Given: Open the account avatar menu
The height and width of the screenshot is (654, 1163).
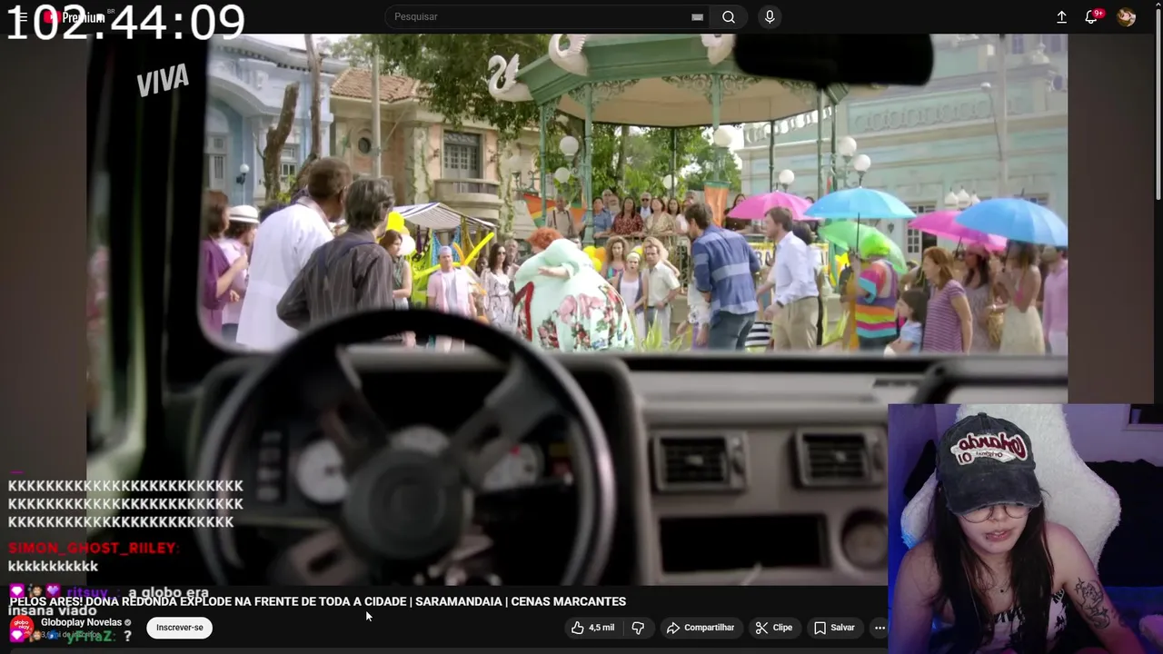Looking at the screenshot, I should [1126, 17].
